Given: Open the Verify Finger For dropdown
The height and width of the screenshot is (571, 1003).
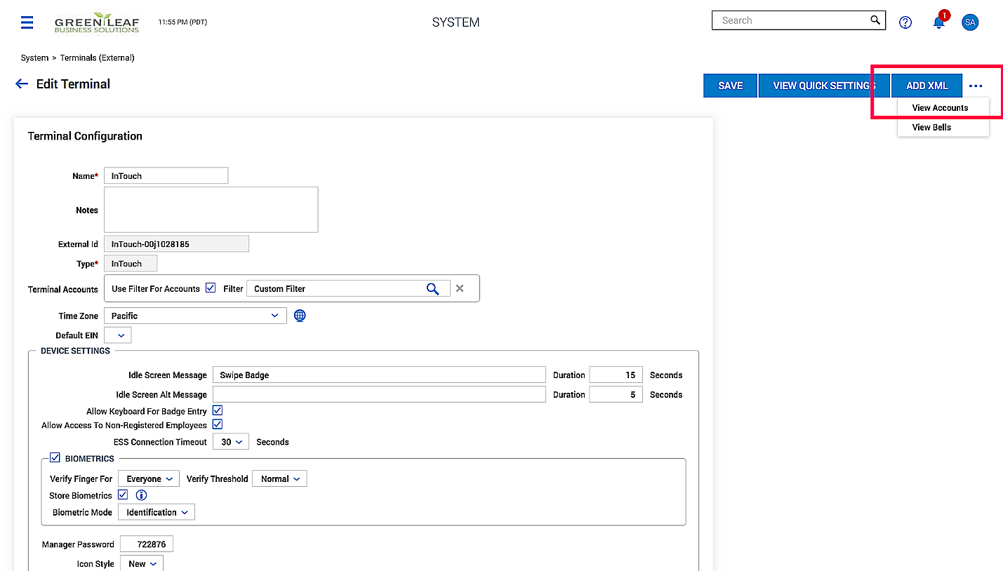Looking at the screenshot, I should click(x=149, y=479).
